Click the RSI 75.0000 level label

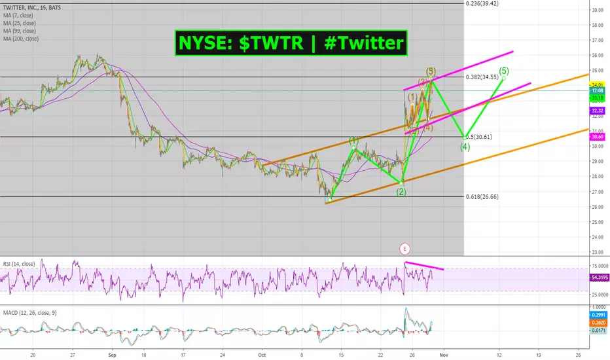click(x=600, y=266)
